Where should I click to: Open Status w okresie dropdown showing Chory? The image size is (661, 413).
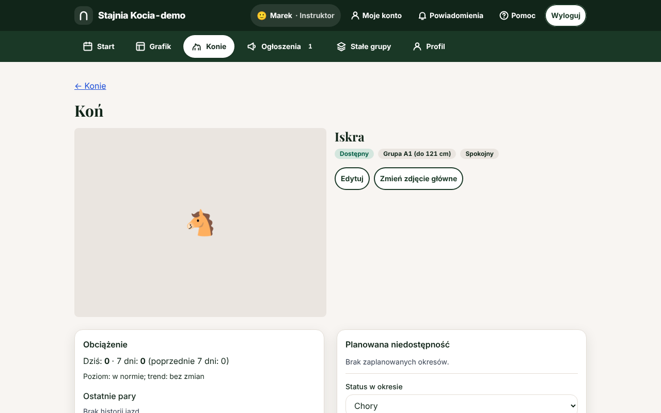(x=462, y=406)
